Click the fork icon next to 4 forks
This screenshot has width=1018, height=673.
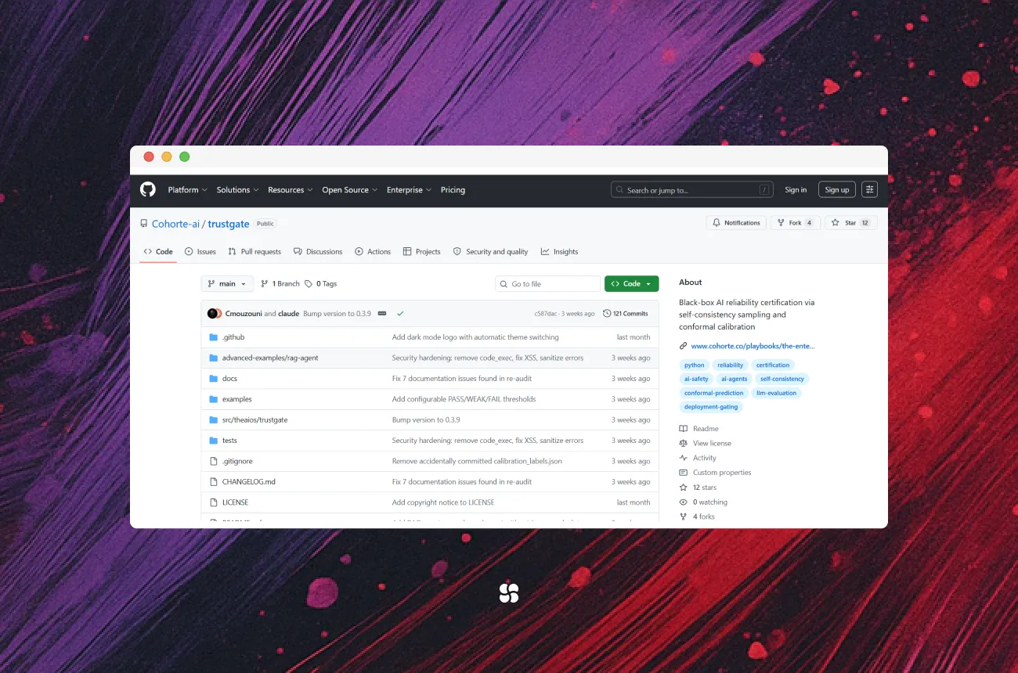pos(684,516)
